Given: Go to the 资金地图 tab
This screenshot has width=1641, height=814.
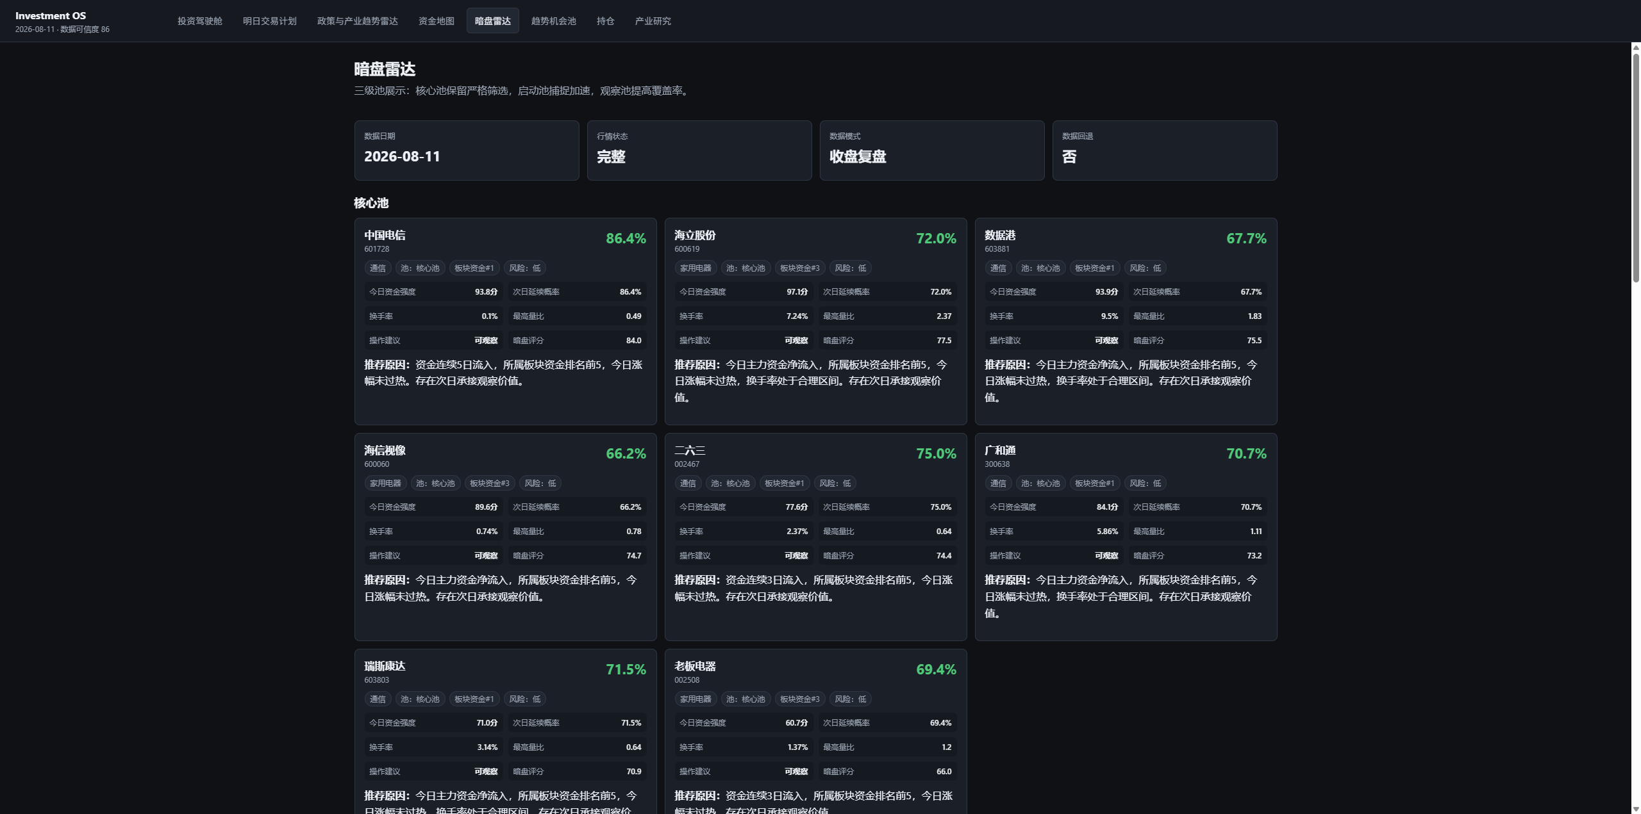Looking at the screenshot, I should coord(436,21).
